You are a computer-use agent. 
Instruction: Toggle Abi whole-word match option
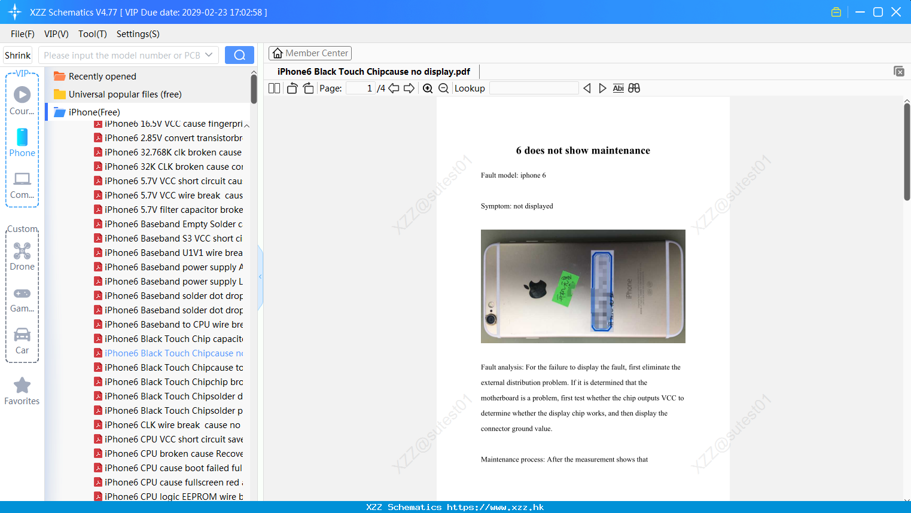click(x=618, y=88)
